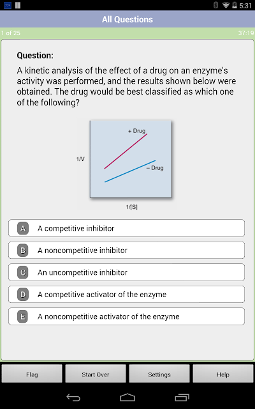This screenshot has width=255, height=409.
Task: Open the Settings button
Action: point(159,374)
